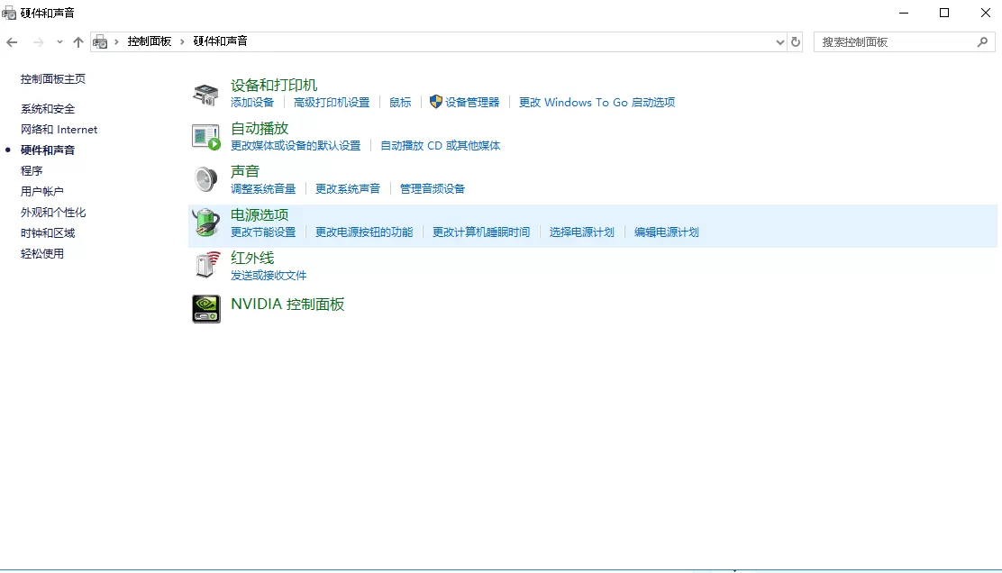Open the 红外线 icon
The image size is (1002, 573).
coord(207,265)
